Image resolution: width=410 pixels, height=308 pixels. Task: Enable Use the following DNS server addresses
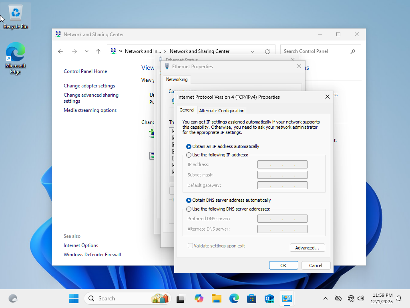tap(189, 209)
